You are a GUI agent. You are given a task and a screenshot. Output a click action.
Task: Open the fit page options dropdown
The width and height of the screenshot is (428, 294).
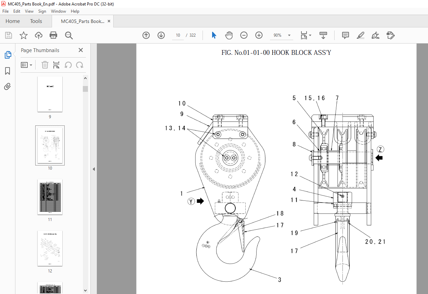click(x=310, y=35)
